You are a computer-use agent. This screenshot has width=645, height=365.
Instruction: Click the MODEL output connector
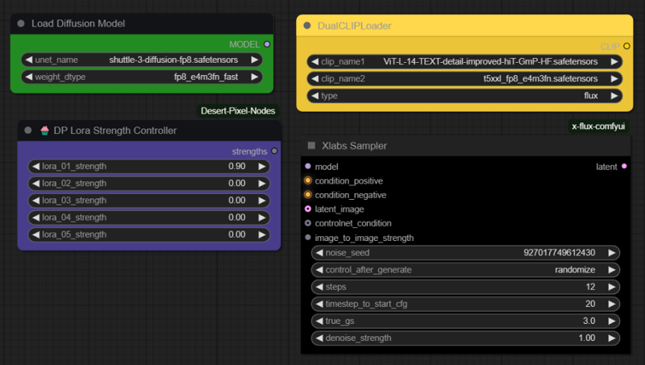tap(267, 44)
